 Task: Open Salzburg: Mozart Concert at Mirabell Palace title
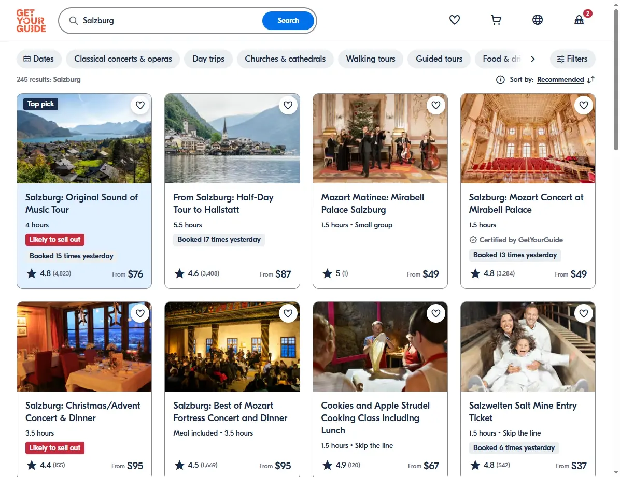(526, 204)
